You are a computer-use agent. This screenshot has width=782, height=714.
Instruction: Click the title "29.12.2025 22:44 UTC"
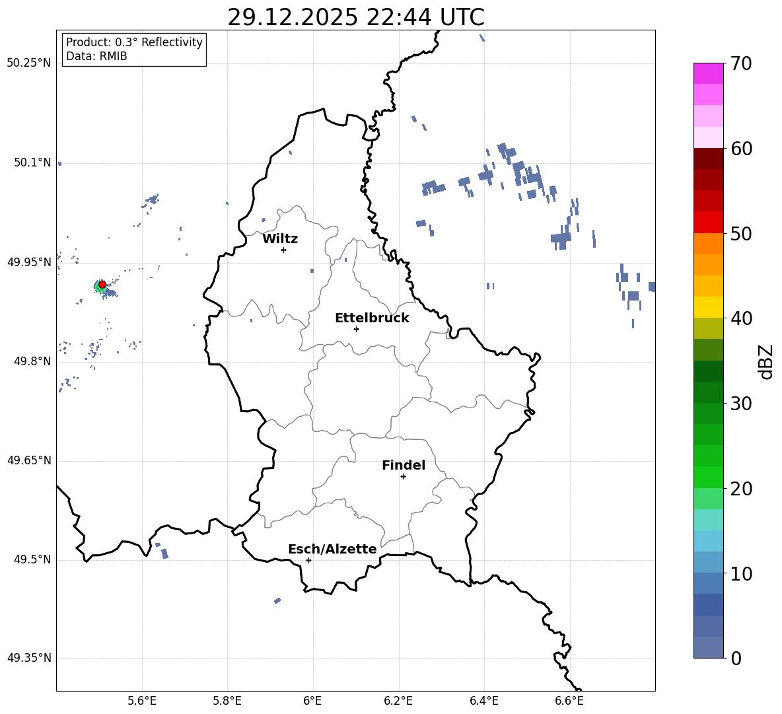tap(355, 17)
